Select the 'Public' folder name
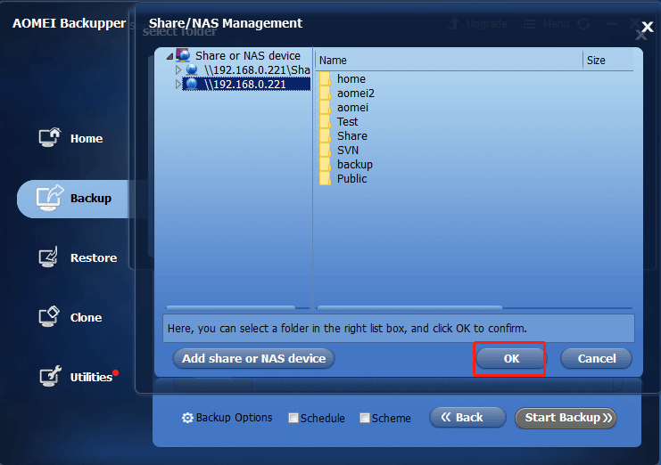 [x=352, y=179]
